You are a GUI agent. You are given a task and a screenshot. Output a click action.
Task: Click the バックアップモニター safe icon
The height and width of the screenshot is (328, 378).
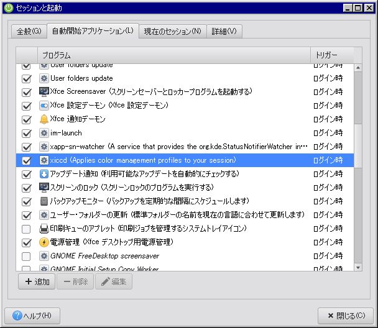[44, 201]
